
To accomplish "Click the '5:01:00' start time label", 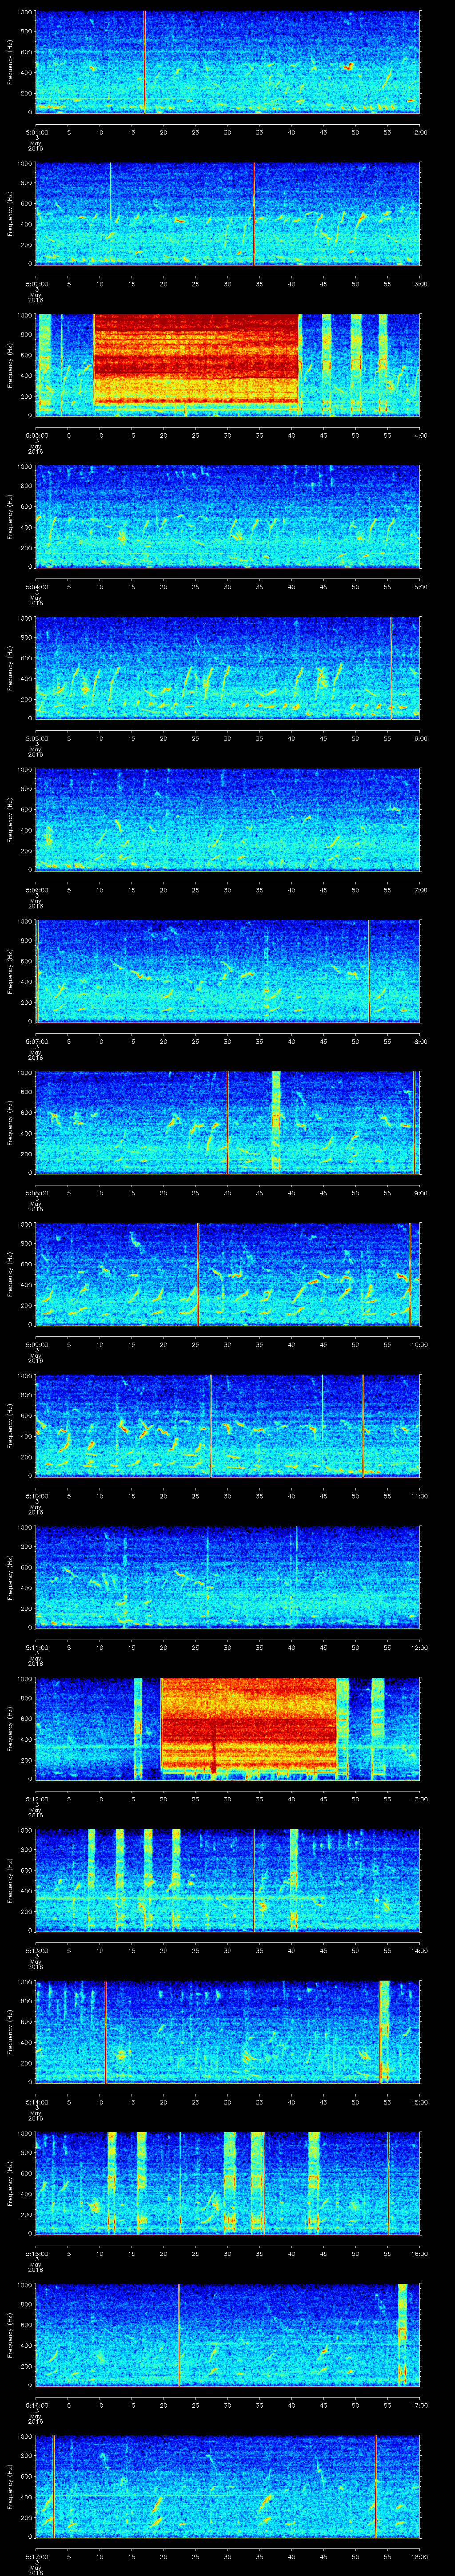I will click(x=37, y=131).
